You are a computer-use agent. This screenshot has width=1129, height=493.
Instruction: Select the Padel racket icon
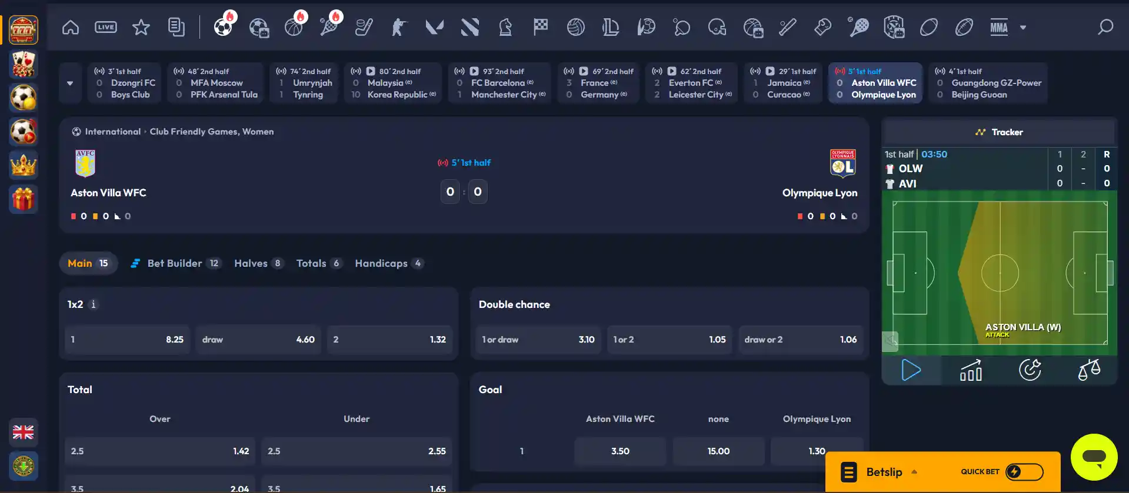click(858, 27)
